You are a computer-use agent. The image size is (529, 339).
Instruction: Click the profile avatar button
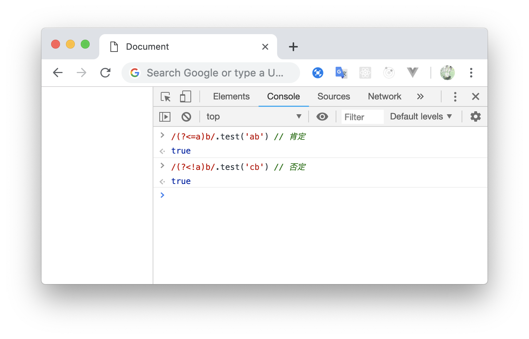pos(447,73)
